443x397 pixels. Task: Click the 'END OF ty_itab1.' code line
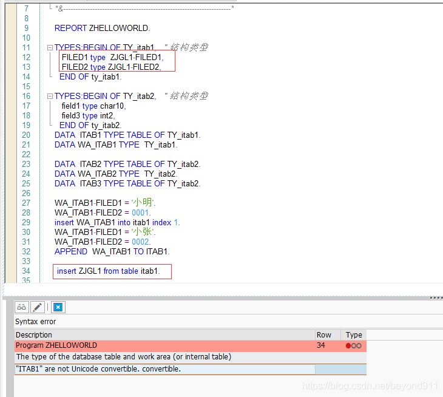pyautogui.click(x=90, y=77)
